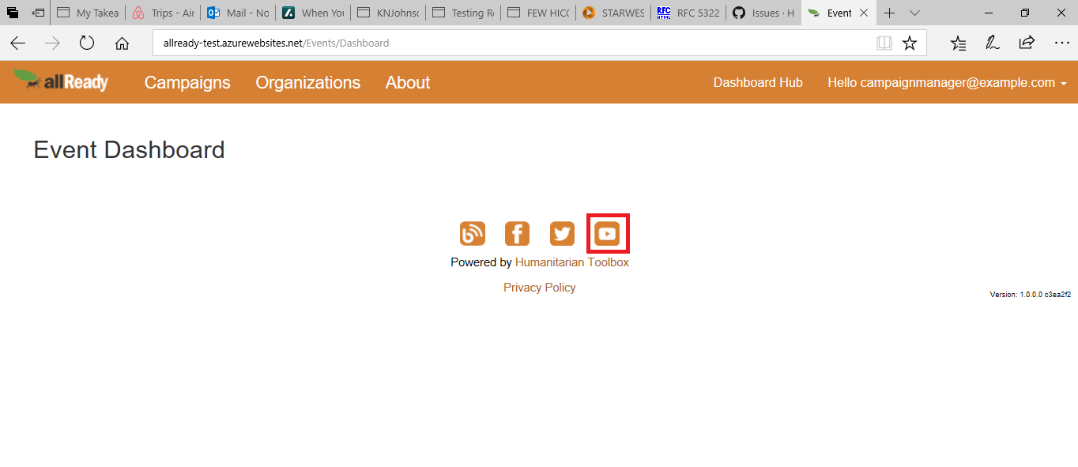The height and width of the screenshot is (467, 1078).
Task: Show tabs you've set aside icon
Action: [13, 13]
